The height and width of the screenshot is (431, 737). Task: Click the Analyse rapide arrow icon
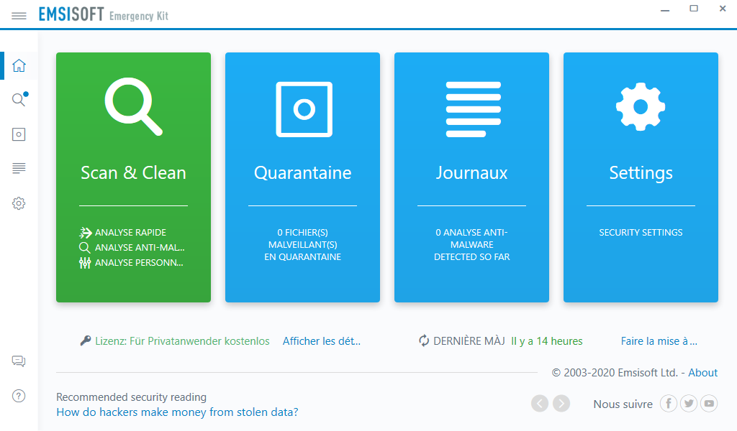click(x=85, y=232)
